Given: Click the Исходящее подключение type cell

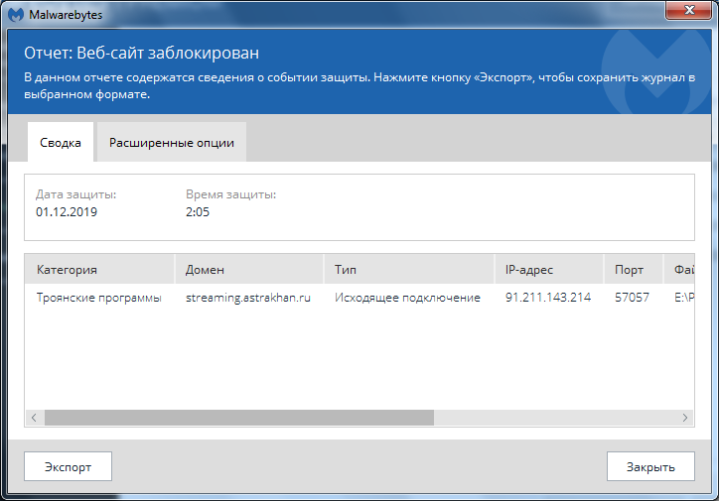Looking at the screenshot, I should [407, 298].
